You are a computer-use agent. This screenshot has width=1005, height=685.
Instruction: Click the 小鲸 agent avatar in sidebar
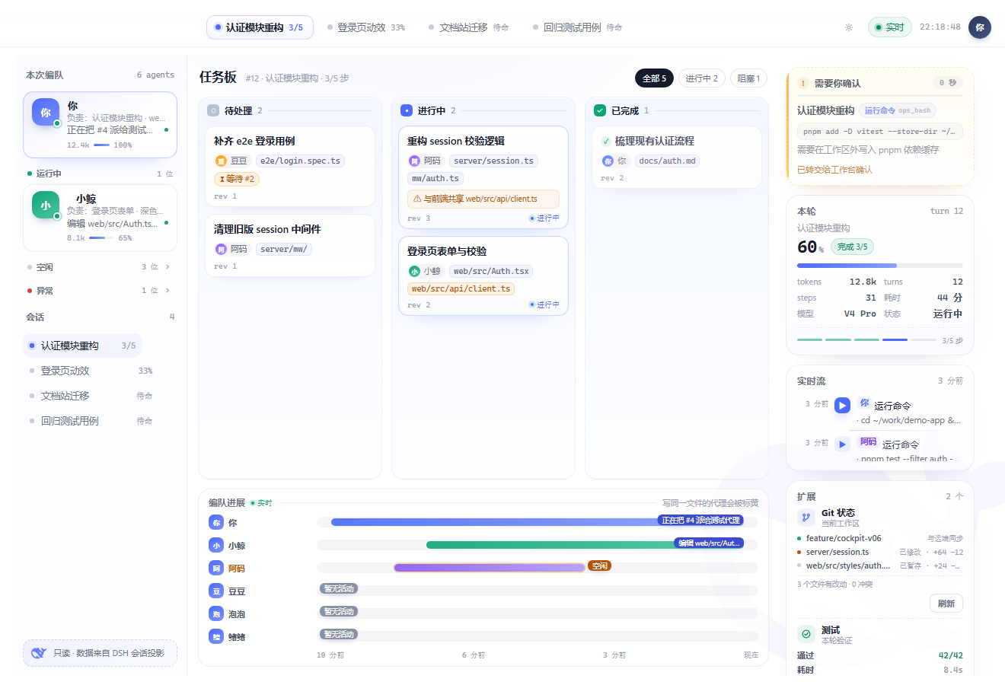[x=46, y=205]
